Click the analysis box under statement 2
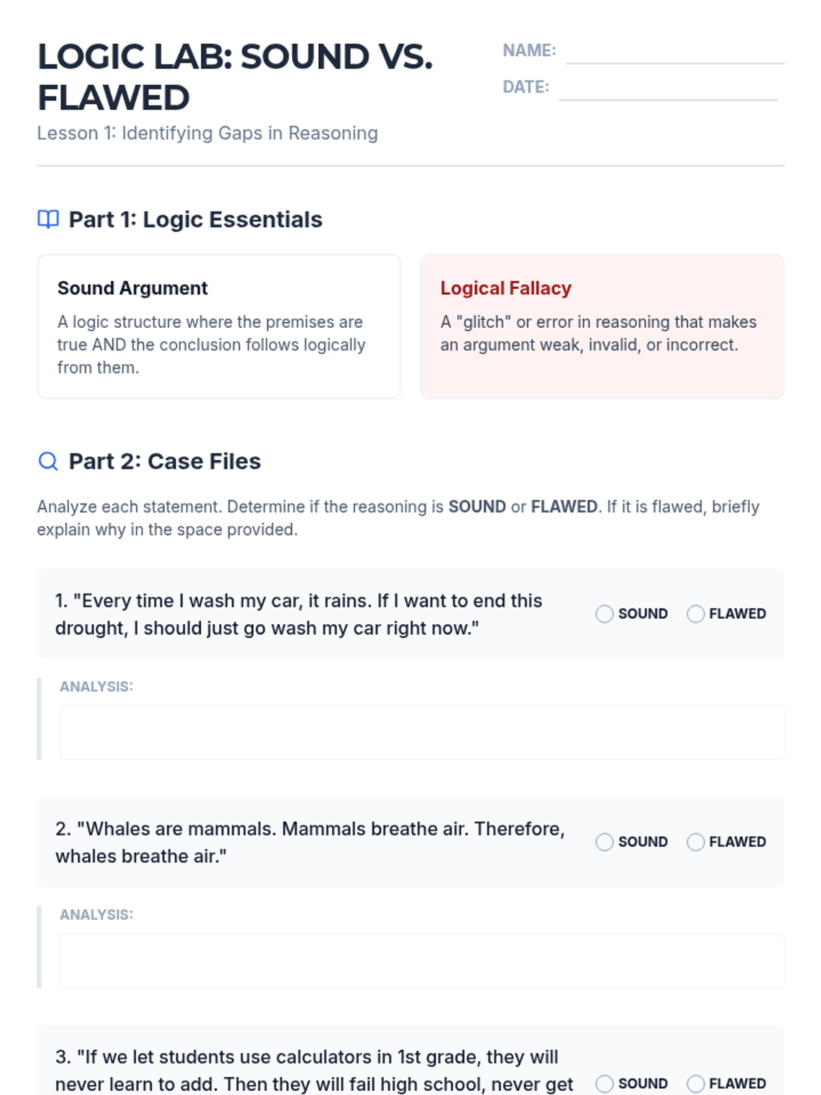This screenshot has height=1095, width=821. point(421,960)
